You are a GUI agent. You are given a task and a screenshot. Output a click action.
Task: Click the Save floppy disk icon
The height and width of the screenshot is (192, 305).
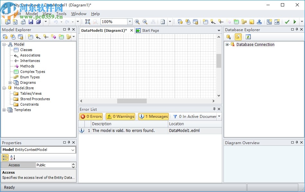31,22
